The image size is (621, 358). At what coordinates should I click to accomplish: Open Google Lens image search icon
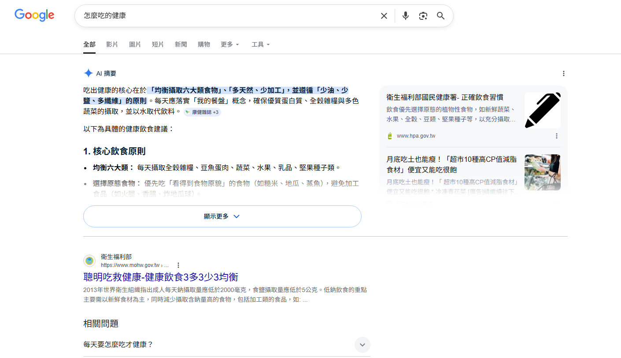pos(423,16)
